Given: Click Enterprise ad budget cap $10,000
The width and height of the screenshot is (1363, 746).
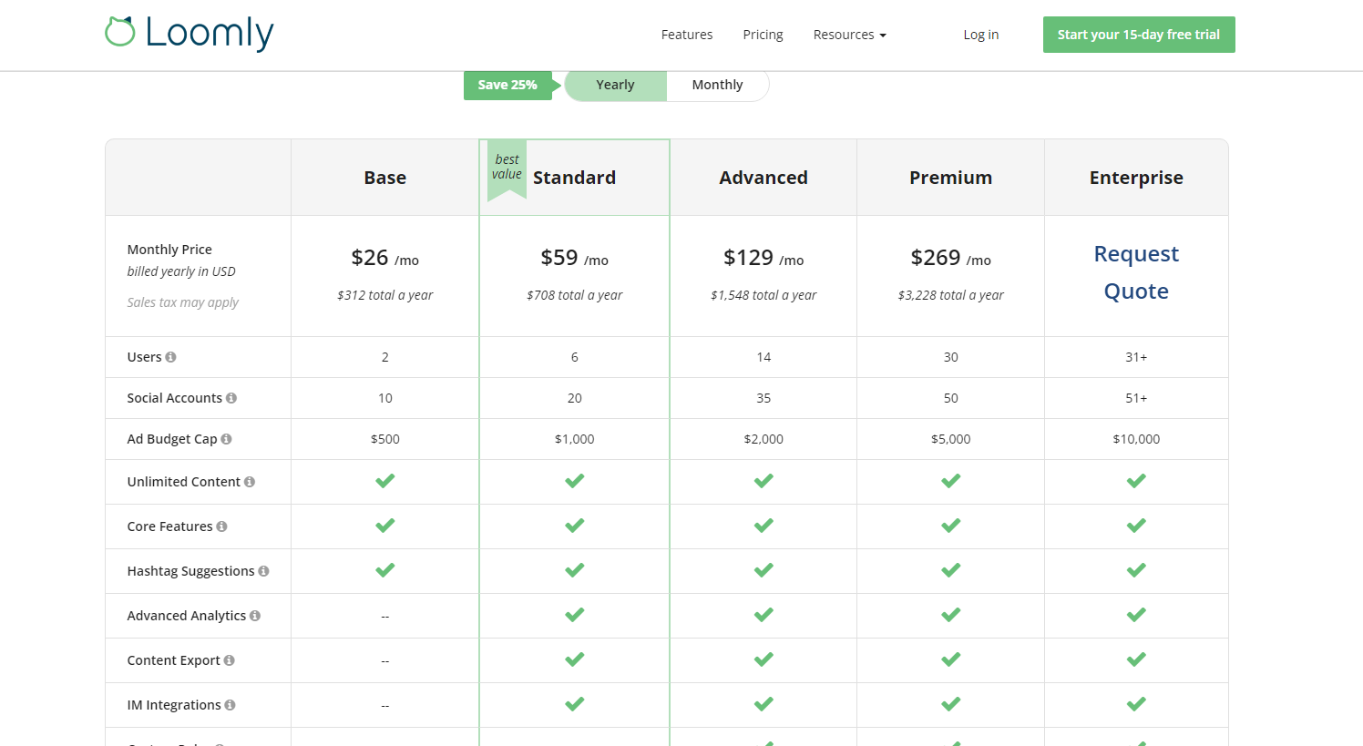Looking at the screenshot, I should pyautogui.click(x=1136, y=439).
